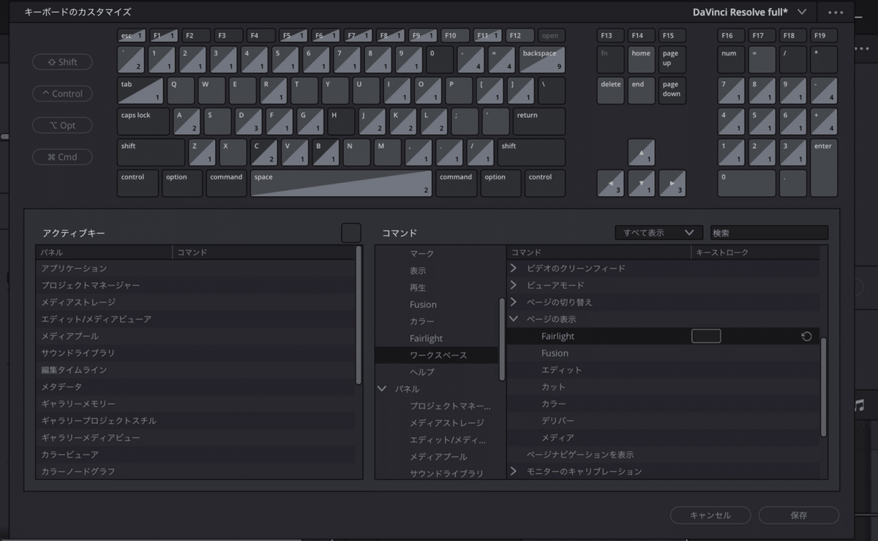Select サウンドライブラリ in active key panels
Screen dimensions: 878x541
pos(195,353)
